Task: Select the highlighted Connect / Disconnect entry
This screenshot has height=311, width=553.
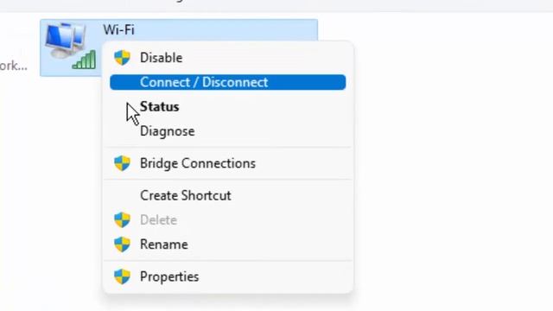Action: pyautogui.click(x=228, y=82)
